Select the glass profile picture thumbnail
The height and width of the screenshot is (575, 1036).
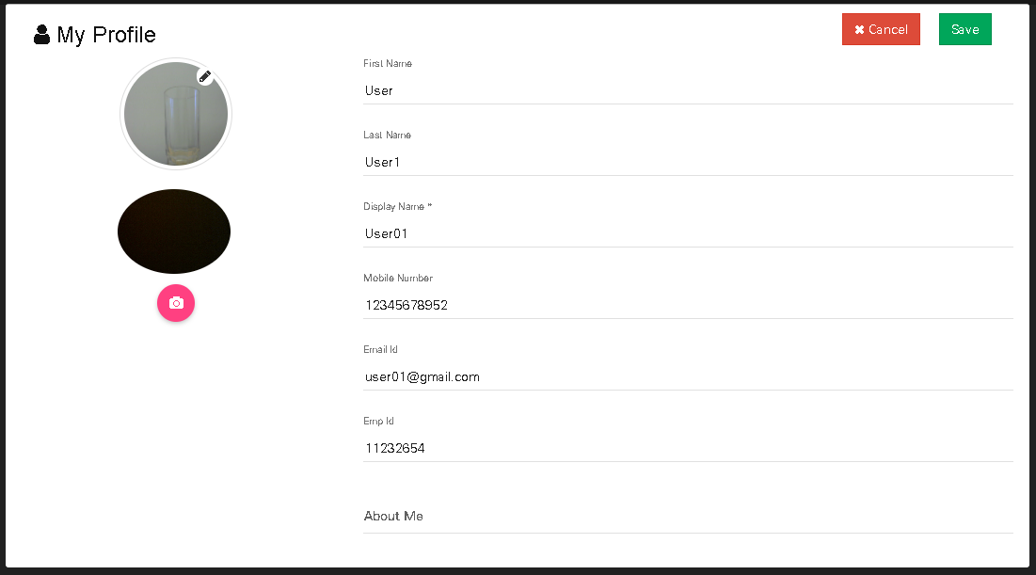[x=176, y=114]
